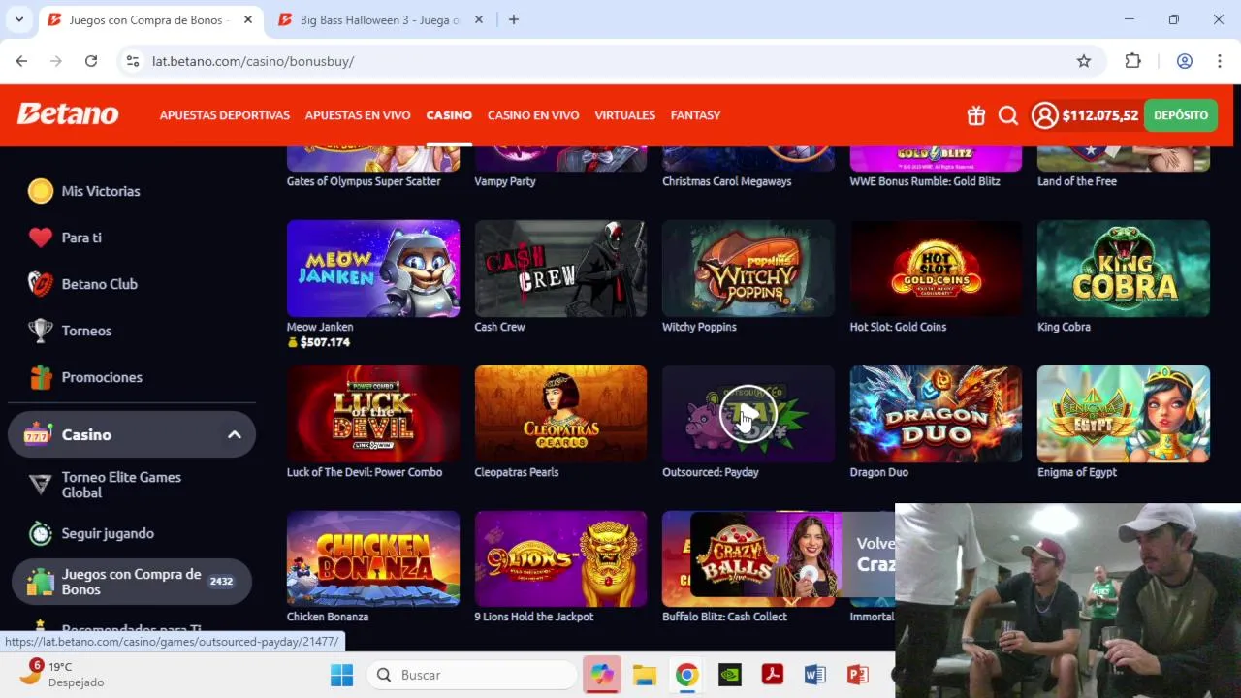Open File Explorer from taskbar
Screen dimensions: 1241x698
(645, 675)
